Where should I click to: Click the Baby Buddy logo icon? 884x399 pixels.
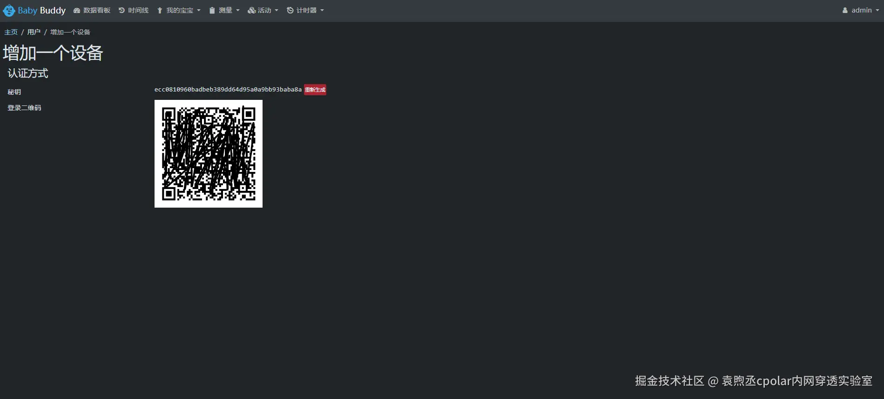(9, 10)
